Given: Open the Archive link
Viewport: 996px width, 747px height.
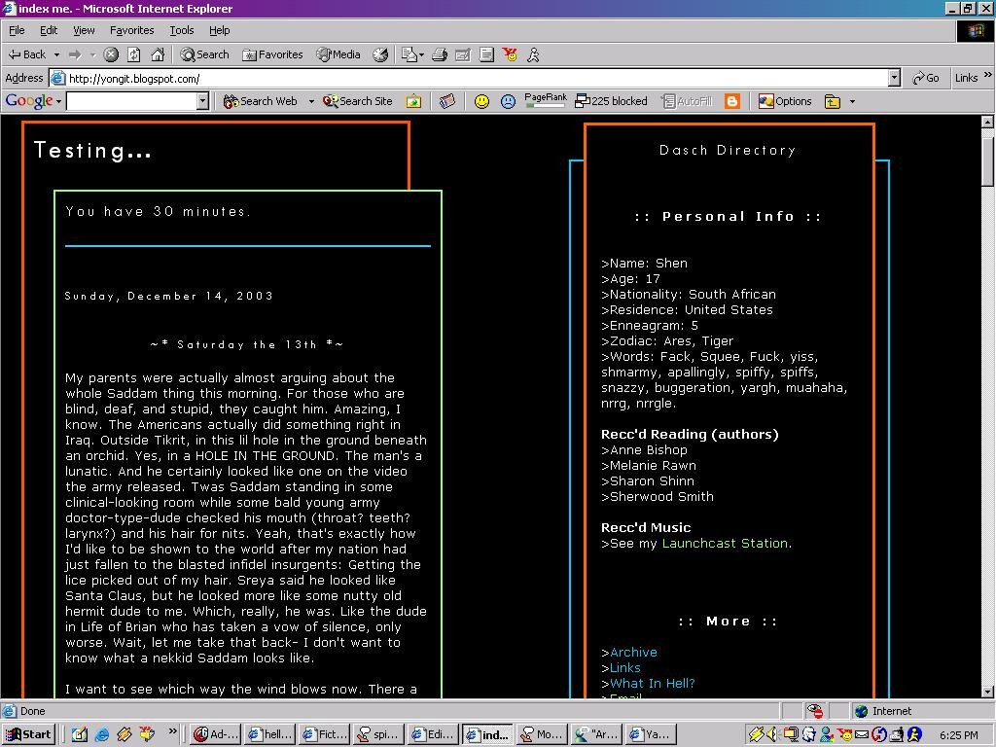Looking at the screenshot, I should tap(633, 653).
